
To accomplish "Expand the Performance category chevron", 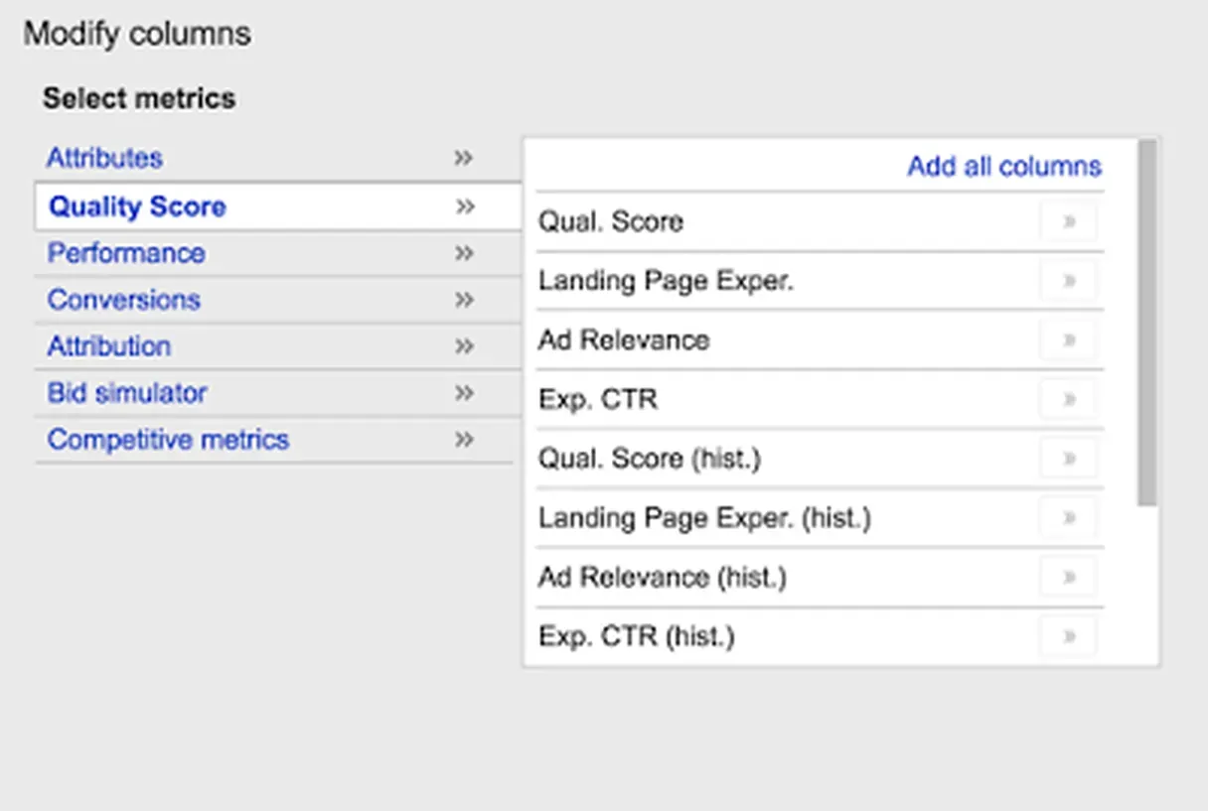I will coord(463,253).
